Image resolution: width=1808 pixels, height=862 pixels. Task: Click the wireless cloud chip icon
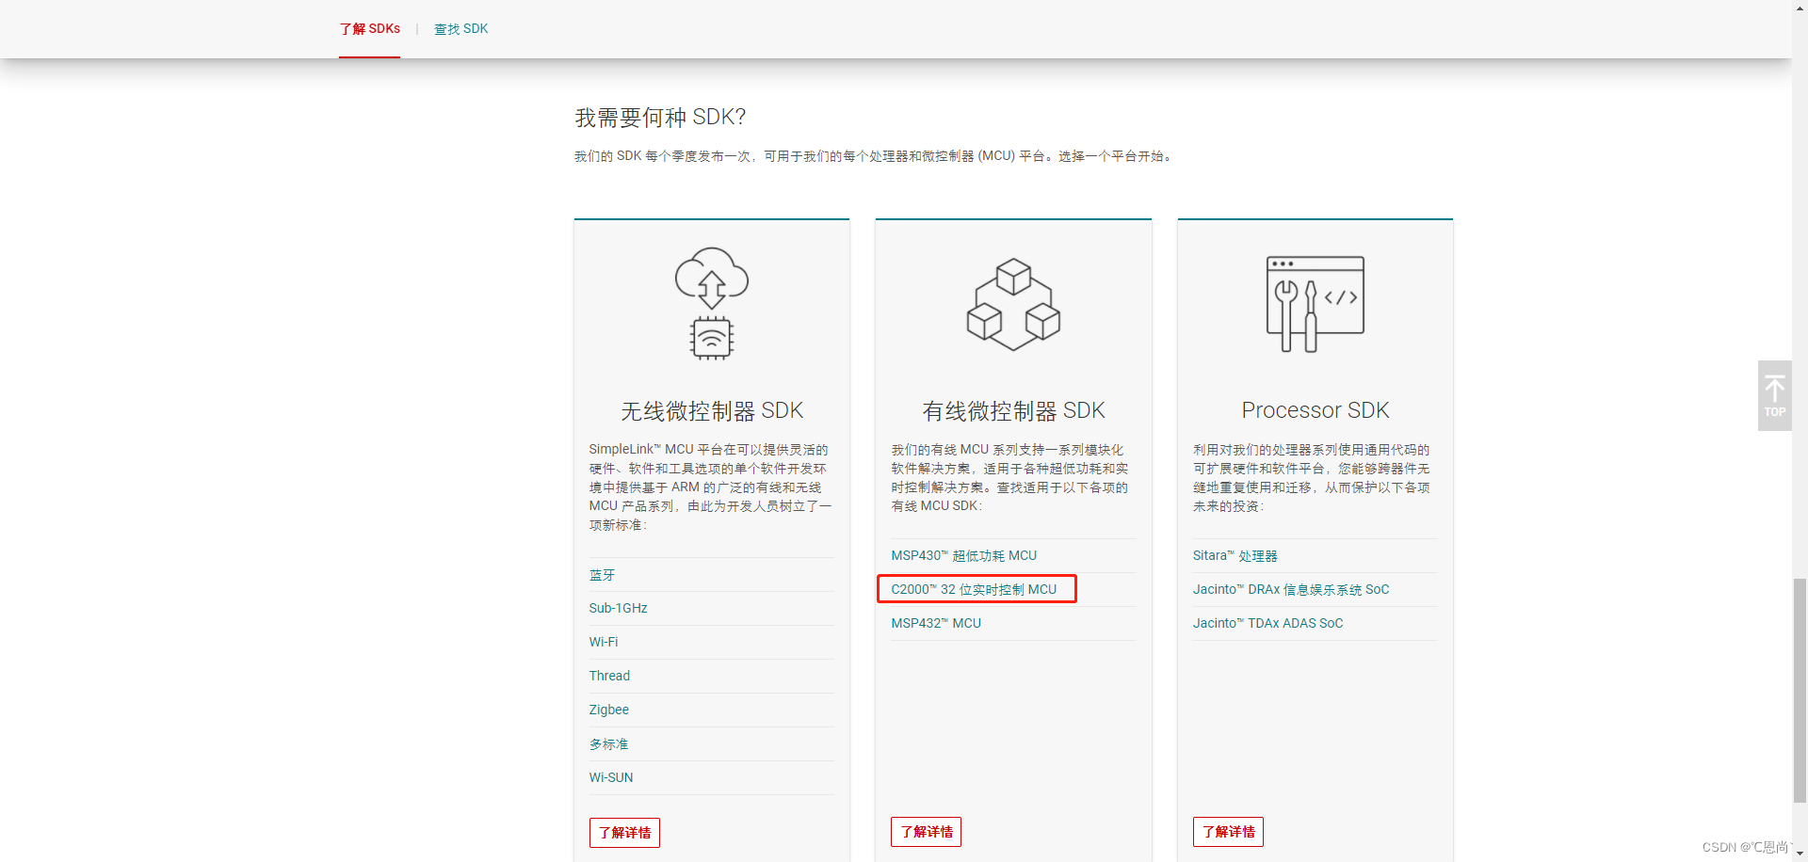coord(712,304)
